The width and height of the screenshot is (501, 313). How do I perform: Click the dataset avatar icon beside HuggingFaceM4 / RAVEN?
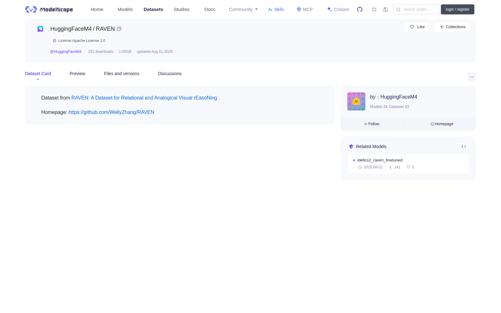point(40,29)
